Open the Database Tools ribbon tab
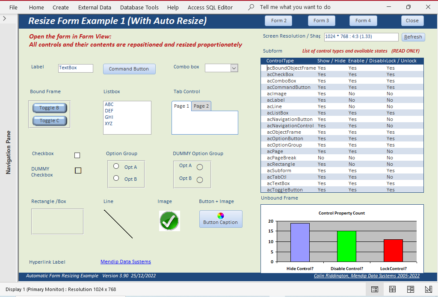Screen dimensions: 438x297 [x=139, y=8]
